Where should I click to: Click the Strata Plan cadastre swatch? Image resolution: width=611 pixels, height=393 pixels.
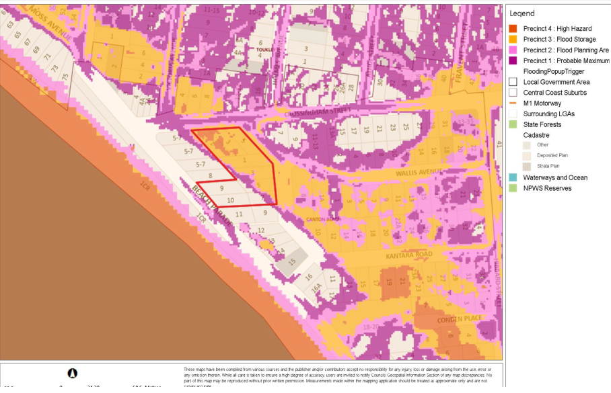pos(528,166)
